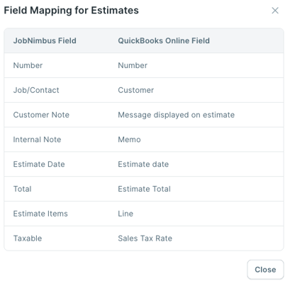Click the Estimate Total mapping cell
The image size is (290, 286).
pos(145,189)
